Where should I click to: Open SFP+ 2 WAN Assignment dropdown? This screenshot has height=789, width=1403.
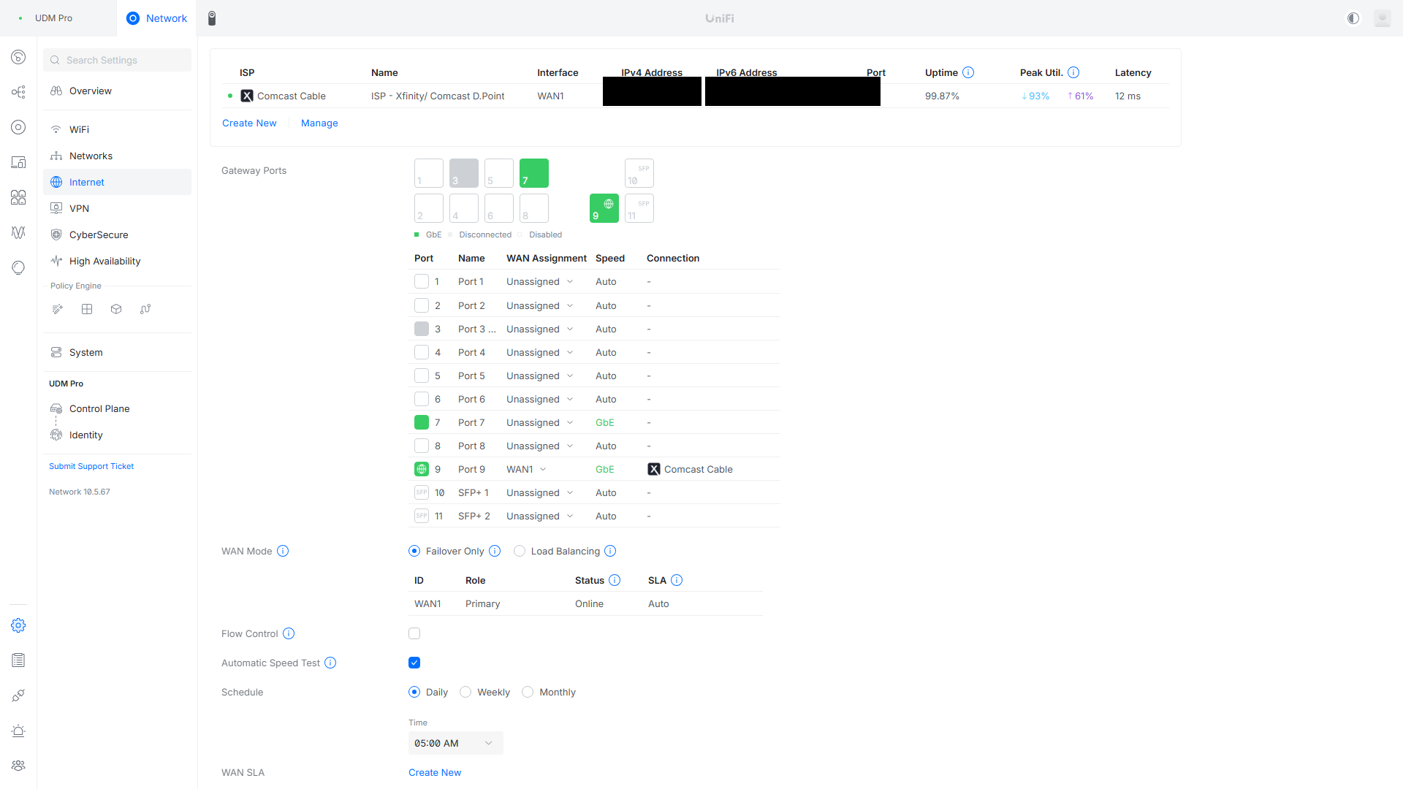point(540,517)
